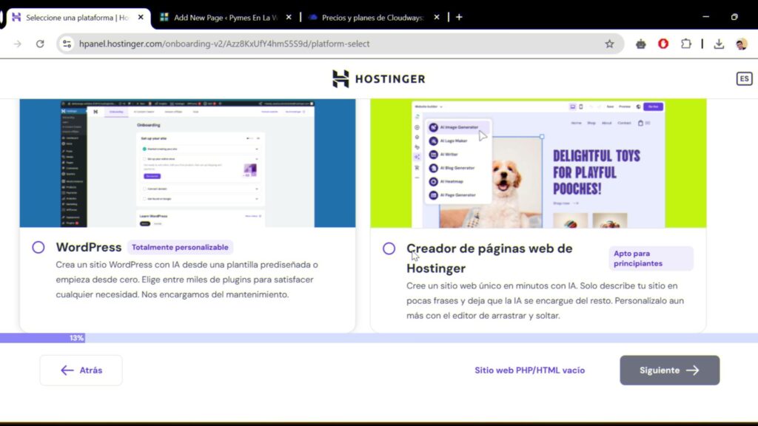Open a new browser tab
Viewport: 758px width, 426px height.
(459, 18)
